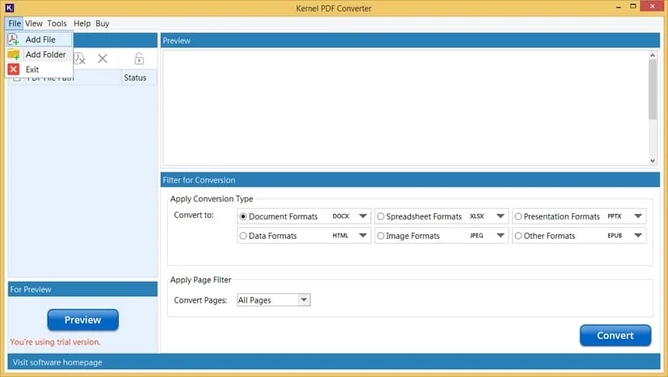Click the remove PDF file toolbar icon
Image resolution: width=668 pixels, height=377 pixels.
(x=80, y=59)
